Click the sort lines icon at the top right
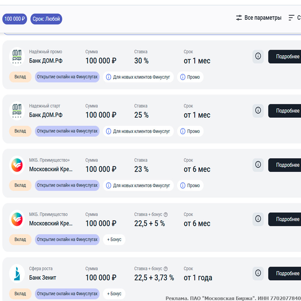Screen dimensions: 301x301 291,18
